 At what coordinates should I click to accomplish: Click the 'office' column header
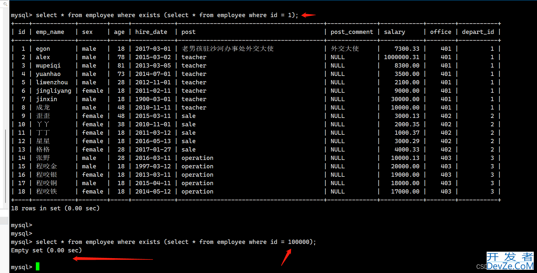tap(441, 32)
